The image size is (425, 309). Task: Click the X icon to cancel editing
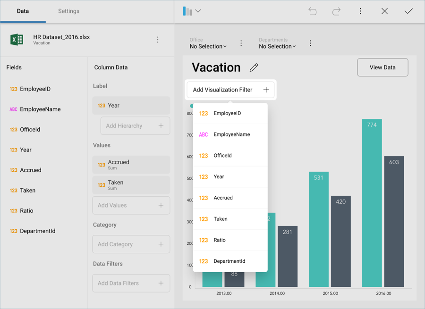pyautogui.click(x=384, y=11)
